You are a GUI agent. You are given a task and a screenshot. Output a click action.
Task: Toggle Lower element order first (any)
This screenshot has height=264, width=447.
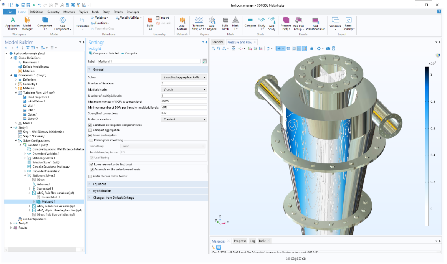coord(91,164)
